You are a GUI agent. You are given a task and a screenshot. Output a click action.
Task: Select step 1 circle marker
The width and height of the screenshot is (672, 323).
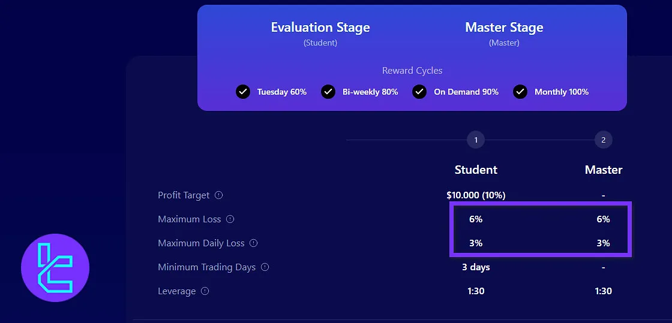tap(476, 140)
